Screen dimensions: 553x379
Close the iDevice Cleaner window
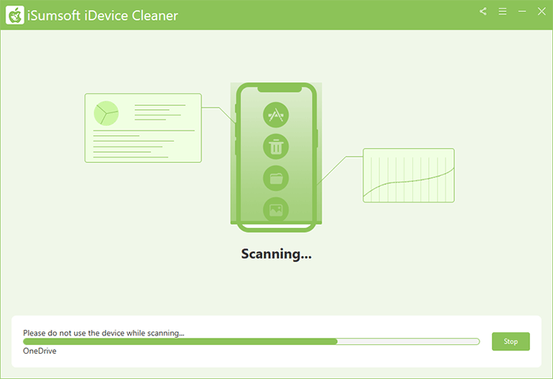click(542, 11)
